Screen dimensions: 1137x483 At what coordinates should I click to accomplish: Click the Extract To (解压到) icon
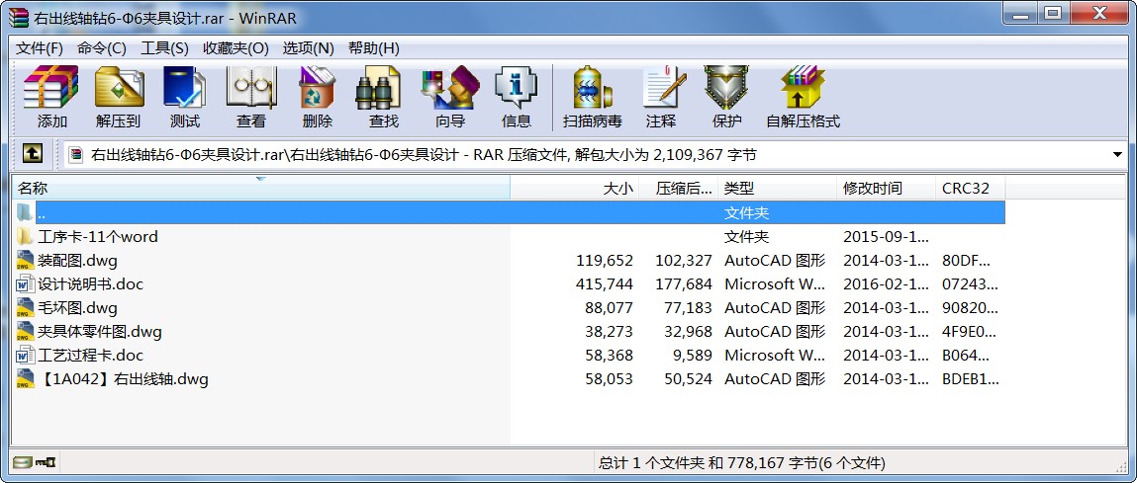pos(118,98)
